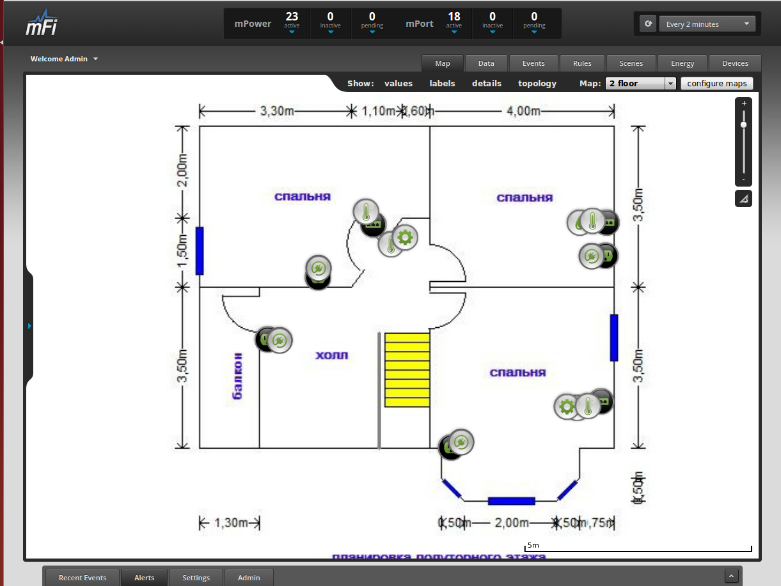Click the power plug icon near балкон

point(279,341)
